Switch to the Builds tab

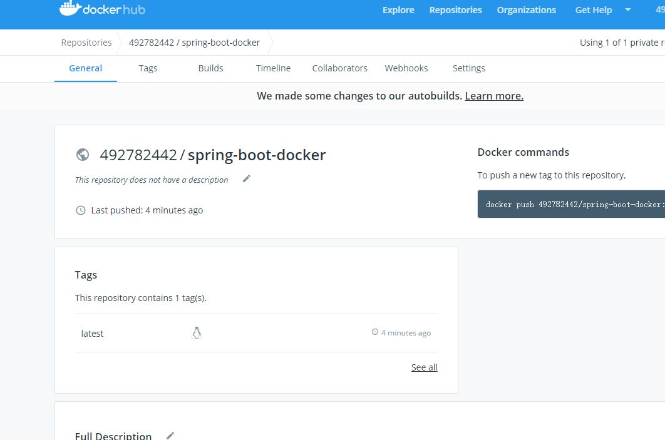point(211,68)
